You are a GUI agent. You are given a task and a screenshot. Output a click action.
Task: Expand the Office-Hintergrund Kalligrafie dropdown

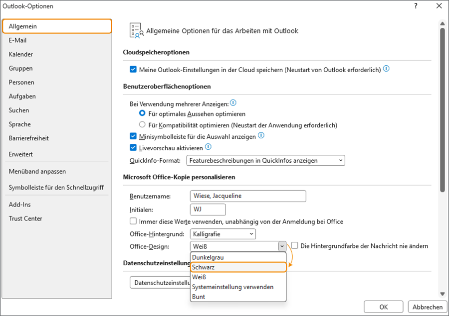click(x=223, y=234)
